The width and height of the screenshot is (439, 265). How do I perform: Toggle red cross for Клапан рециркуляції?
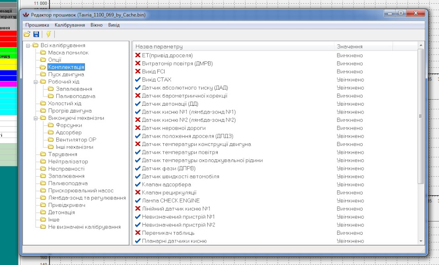[x=138, y=192]
